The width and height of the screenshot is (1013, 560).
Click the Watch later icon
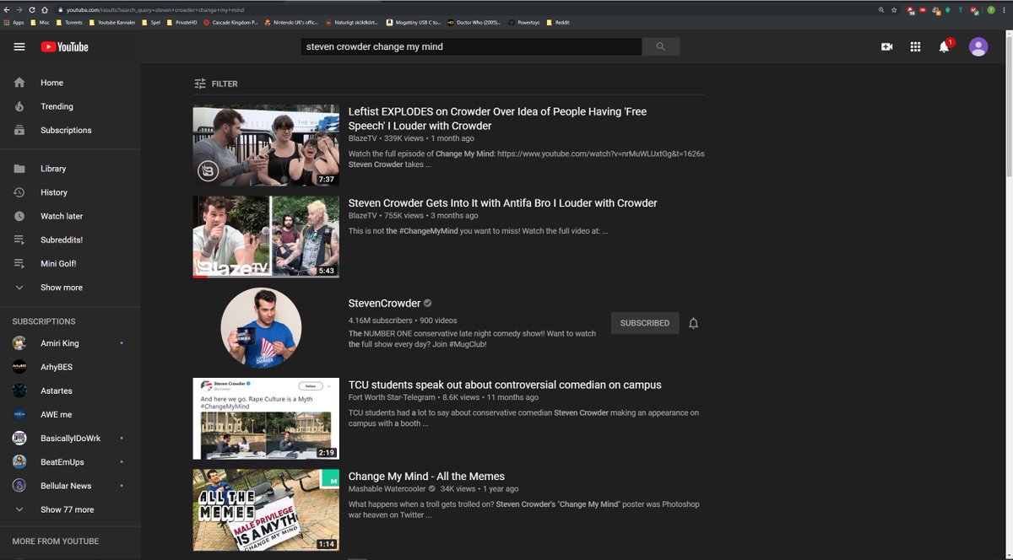(x=19, y=216)
